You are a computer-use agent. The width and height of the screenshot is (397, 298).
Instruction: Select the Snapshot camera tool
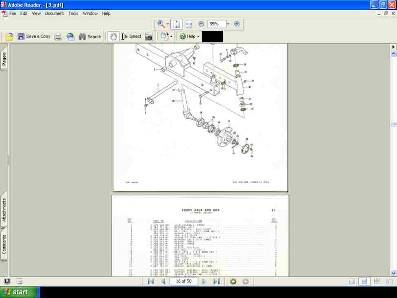(149, 37)
